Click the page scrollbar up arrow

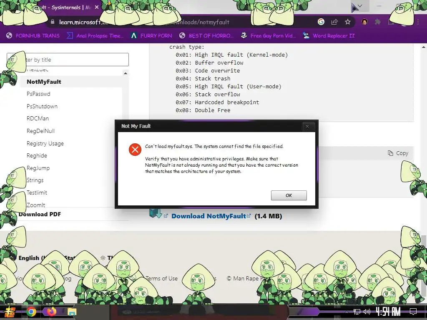[x=424, y=47]
